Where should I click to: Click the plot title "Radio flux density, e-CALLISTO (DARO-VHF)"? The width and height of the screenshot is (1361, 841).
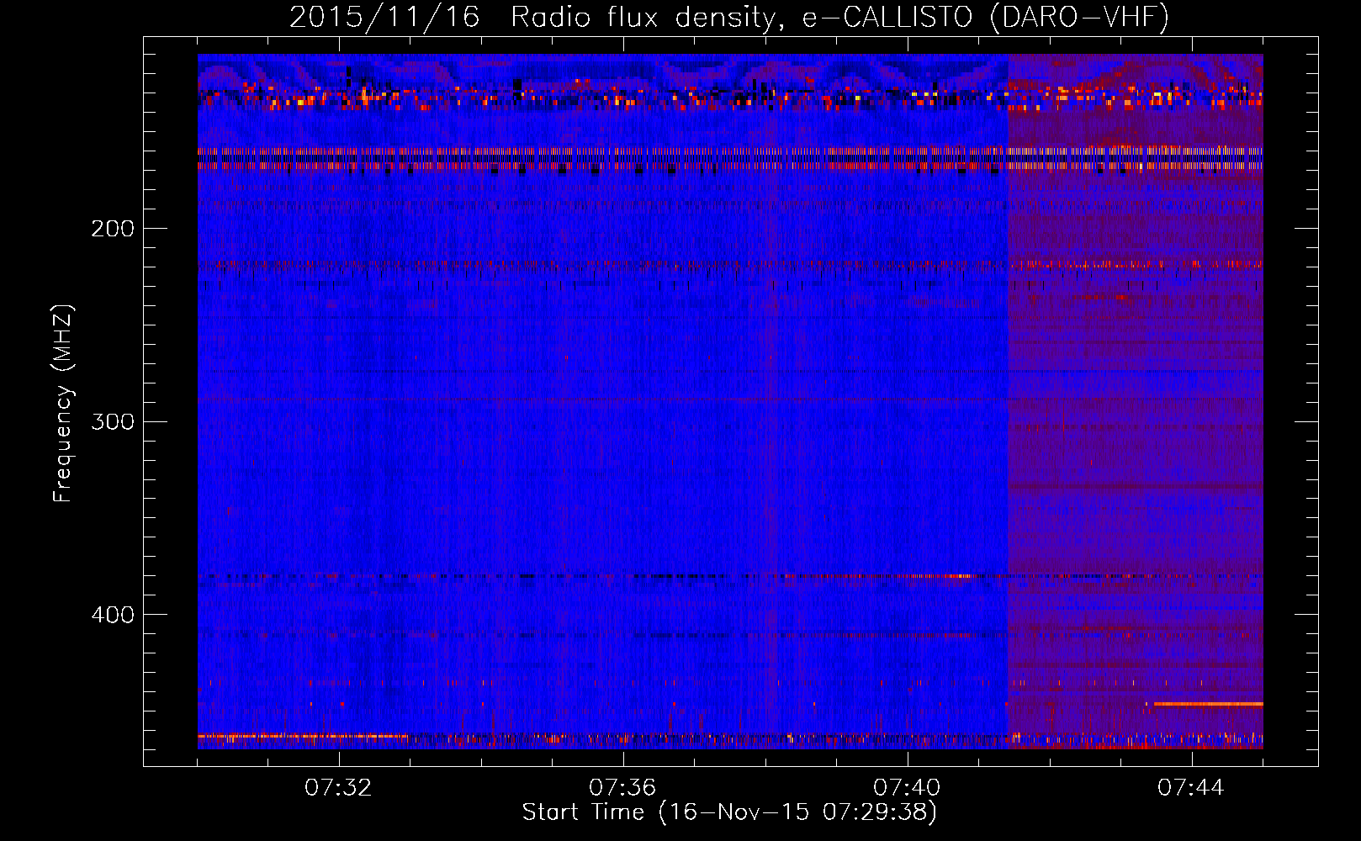pos(839,18)
